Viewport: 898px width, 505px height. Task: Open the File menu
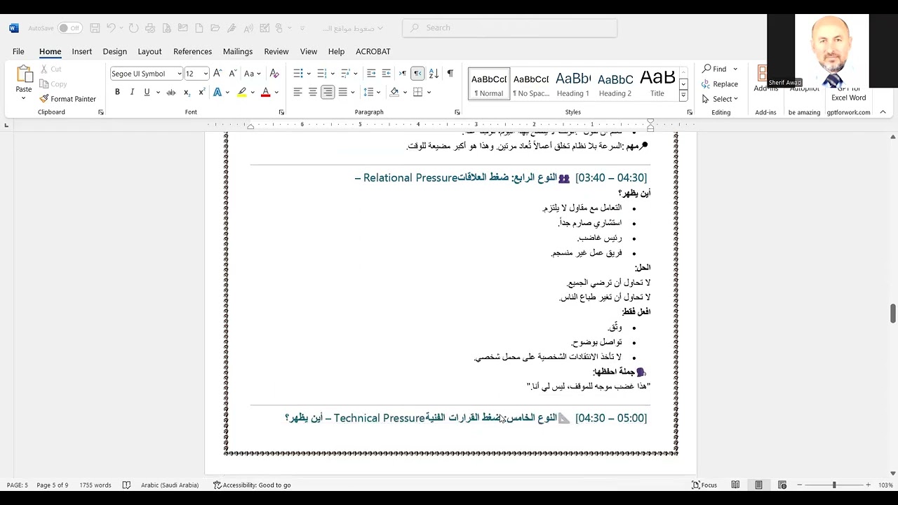pyautogui.click(x=18, y=51)
